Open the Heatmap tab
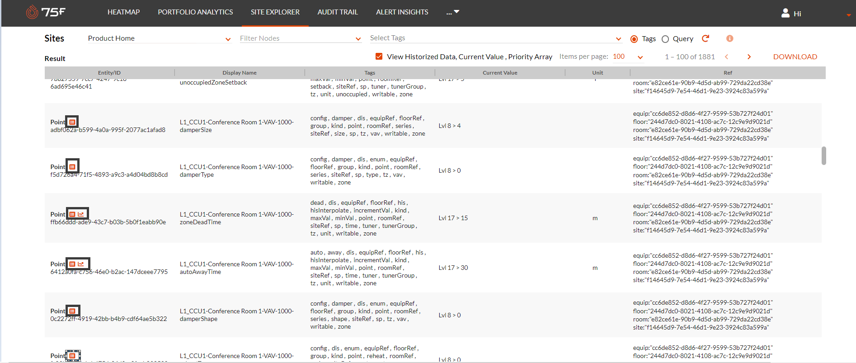Image resolution: width=856 pixels, height=363 pixels. (x=123, y=12)
